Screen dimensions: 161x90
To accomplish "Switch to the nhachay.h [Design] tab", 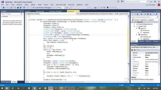I will 56,11.
